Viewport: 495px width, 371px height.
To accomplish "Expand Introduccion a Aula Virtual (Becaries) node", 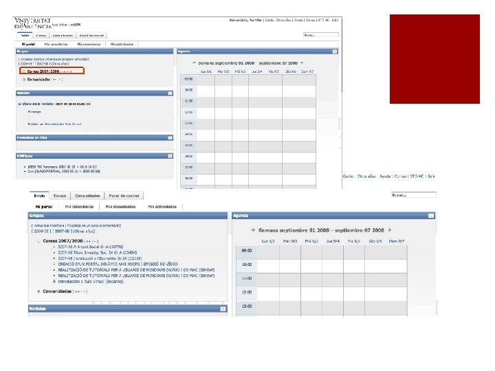I will click(54, 282).
